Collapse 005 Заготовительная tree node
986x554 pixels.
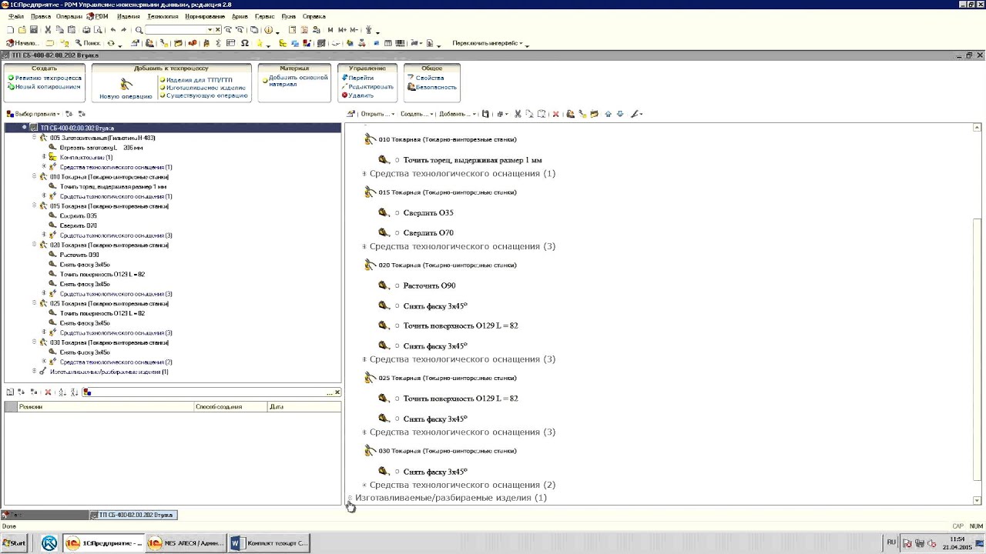(34, 138)
